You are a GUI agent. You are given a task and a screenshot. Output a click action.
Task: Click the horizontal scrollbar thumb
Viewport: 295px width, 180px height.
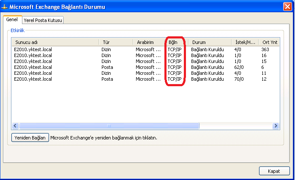tap(109, 126)
